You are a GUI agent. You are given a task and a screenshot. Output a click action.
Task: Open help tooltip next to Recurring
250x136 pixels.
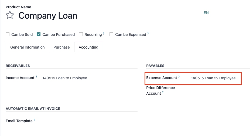point(104,33)
